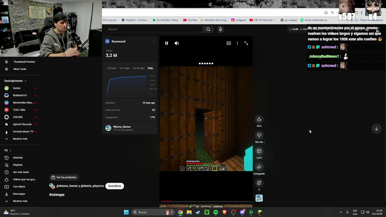Screen dimensions: 386x217
Task: Open Steam from the taskbar
Action: [198, 212]
